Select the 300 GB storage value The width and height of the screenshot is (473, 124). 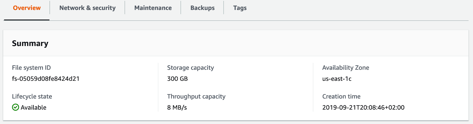(x=177, y=79)
